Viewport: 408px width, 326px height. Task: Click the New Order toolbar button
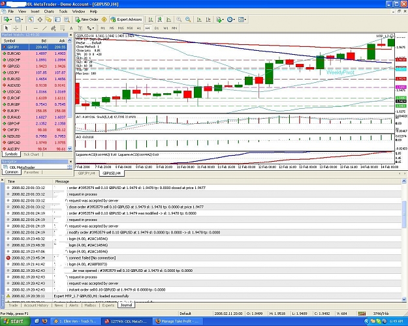point(87,20)
